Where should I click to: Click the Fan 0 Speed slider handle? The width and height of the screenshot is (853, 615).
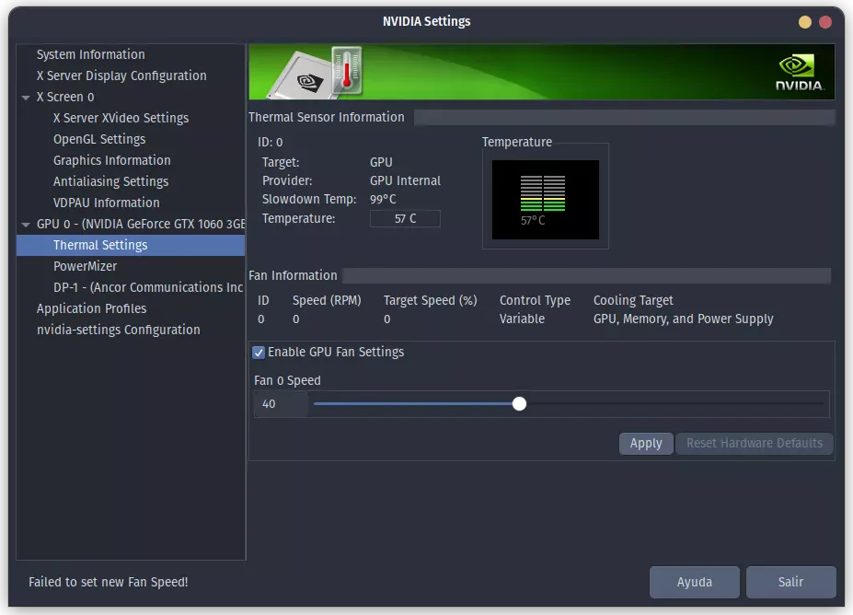519,403
